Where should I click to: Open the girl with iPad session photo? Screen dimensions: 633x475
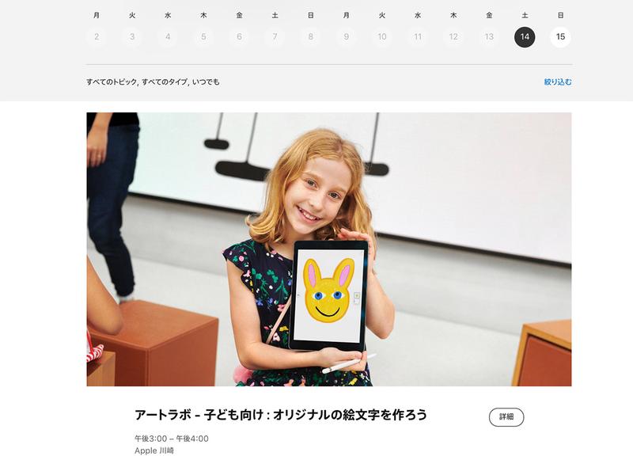pyautogui.click(x=329, y=249)
